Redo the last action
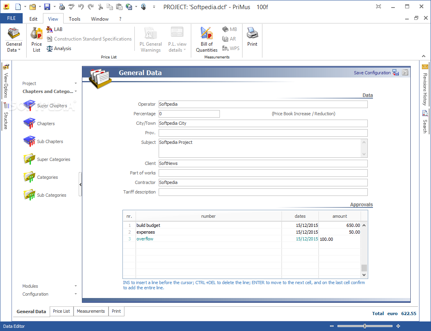 click(x=91, y=7)
